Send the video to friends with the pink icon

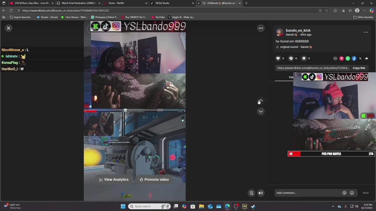tap(341, 59)
